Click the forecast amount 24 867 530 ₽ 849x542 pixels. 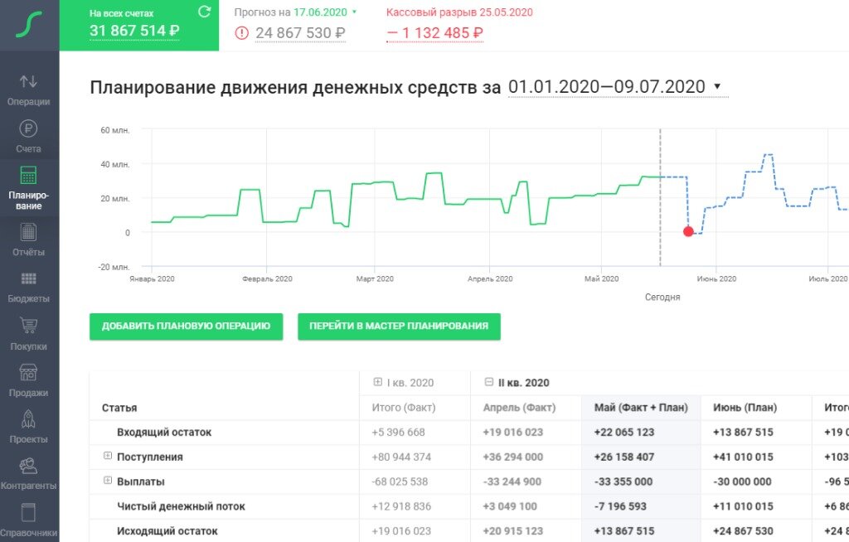pos(300,33)
